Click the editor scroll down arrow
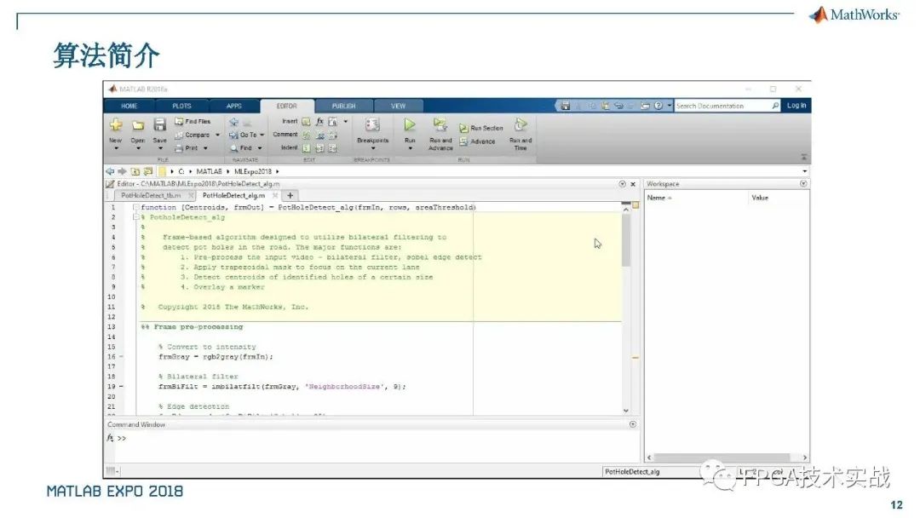 [x=626, y=411]
